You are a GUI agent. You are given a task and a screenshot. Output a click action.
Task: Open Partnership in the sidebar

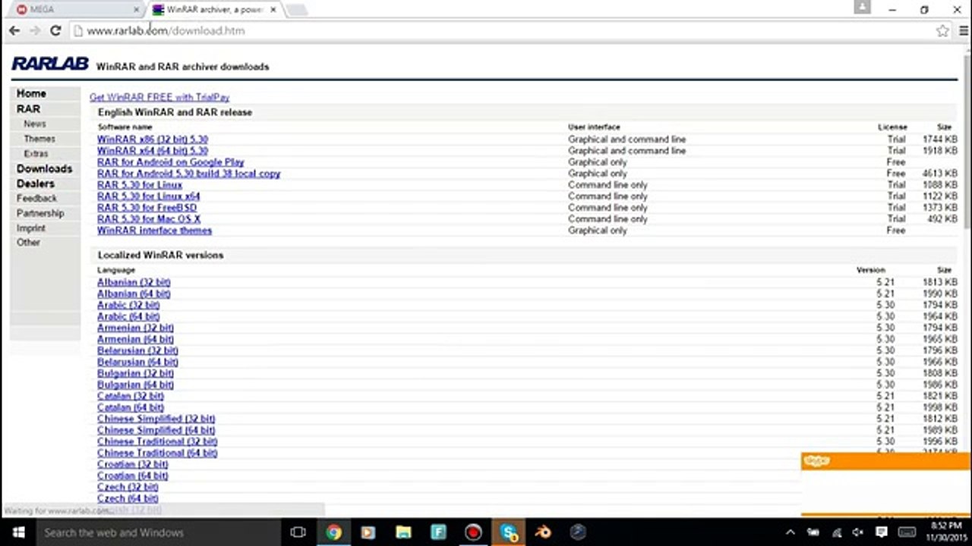pyautogui.click(x=40, y=213)
